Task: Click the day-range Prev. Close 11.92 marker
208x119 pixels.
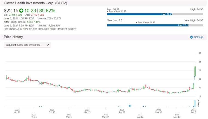Action: tap(117, 12)
